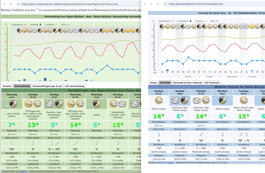Image resolution: width=265 pixels, height=173 pixels.
Task: Toggle Temperatuur series in left chart legend
Action: coord(19,25)
